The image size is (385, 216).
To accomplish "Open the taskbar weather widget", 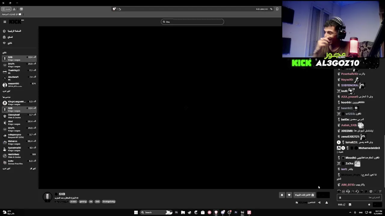I will coord(8,212).
